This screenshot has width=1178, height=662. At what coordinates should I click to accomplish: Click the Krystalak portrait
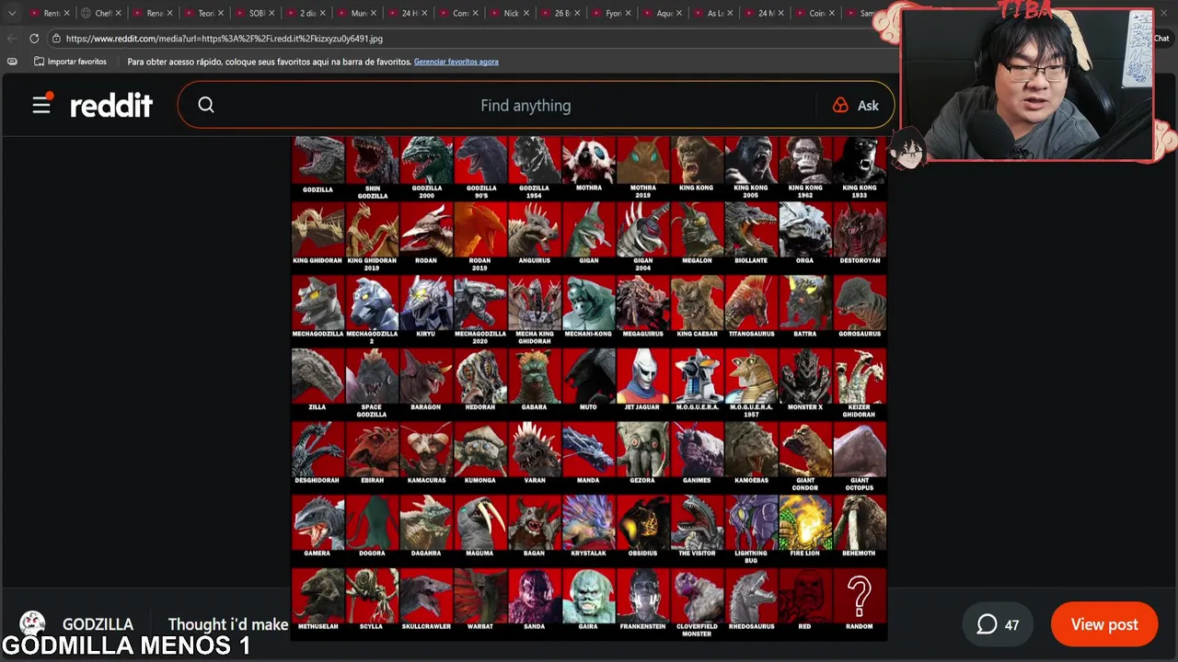coord(589,522)
